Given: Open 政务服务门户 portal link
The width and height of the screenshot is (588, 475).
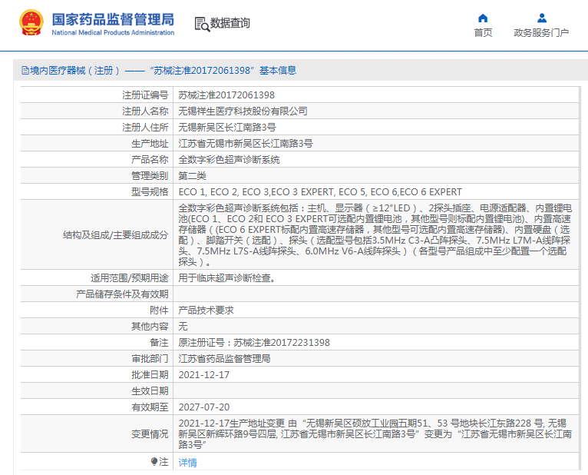Looking at the screenshot, I should (541, 33).
